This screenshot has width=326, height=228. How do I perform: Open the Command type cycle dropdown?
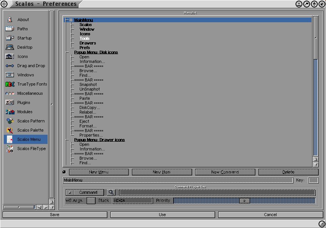(x=85, y=192)
